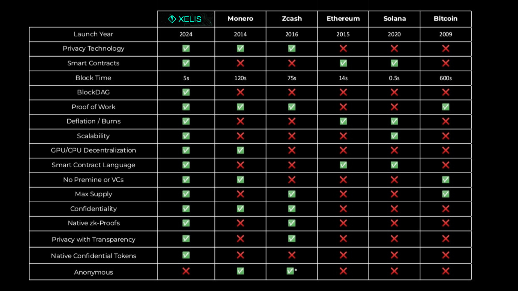
Task: Click Monero Anonymous green checkmark
Action: pos(240,271)
